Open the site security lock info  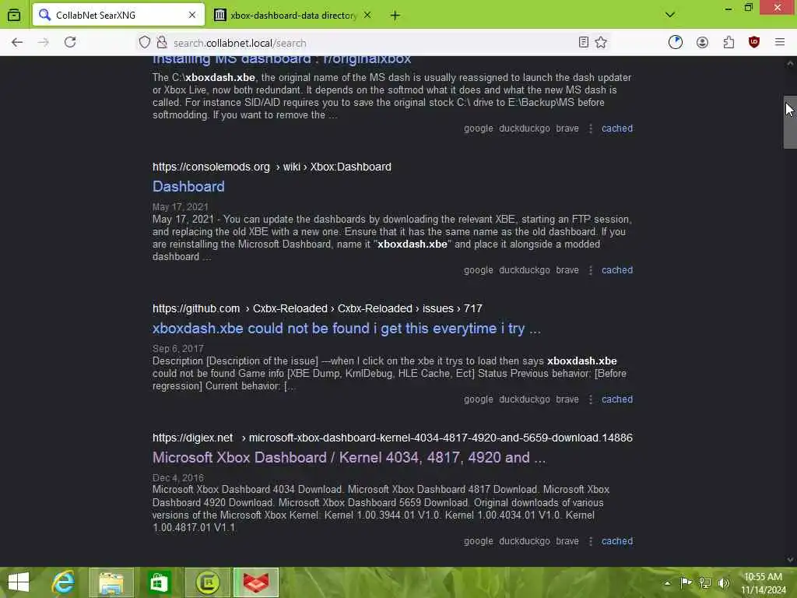pyautogui.click(x=162, y=43)
